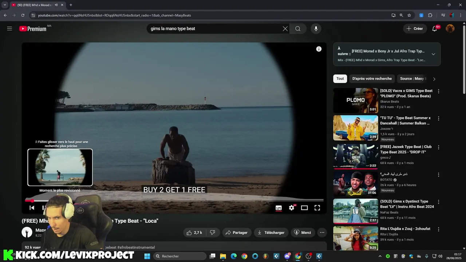The height and width of the screenshot is (262, 466).
Task: Click the Télécharger download button
Action: pyautogui.click(x=271, y=233)
